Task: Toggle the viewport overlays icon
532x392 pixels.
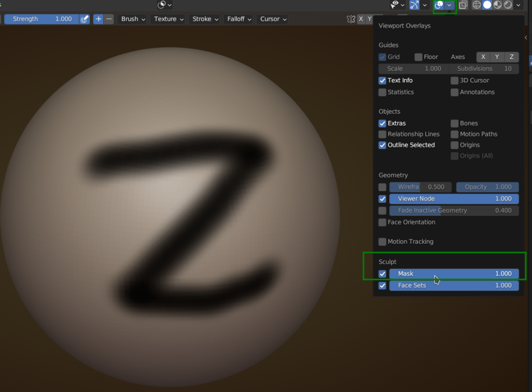Action: (439, 5)
